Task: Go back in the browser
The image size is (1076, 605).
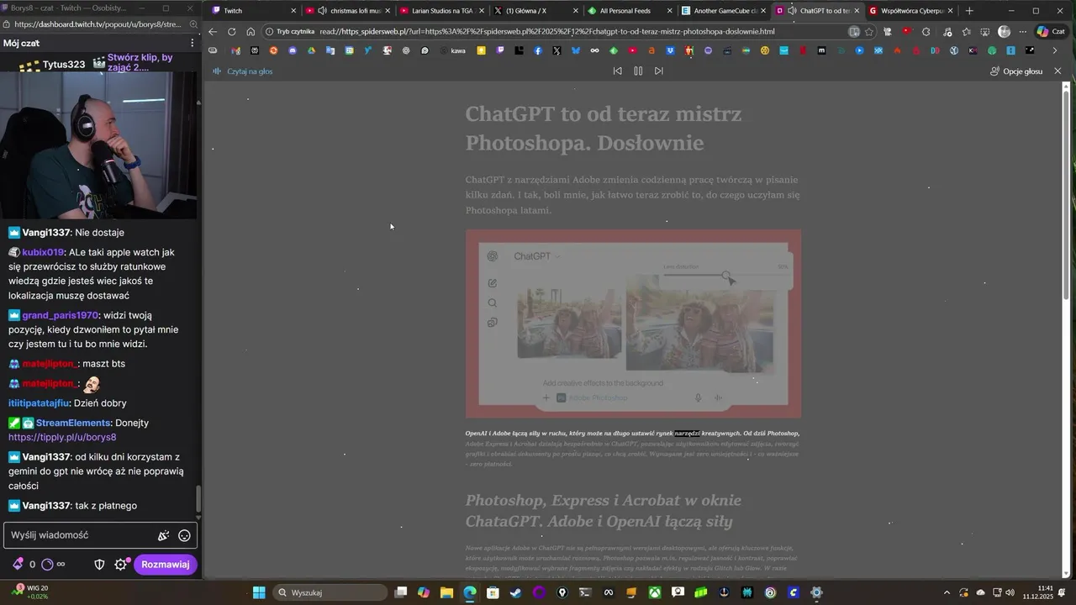Action: pos(213,32)
